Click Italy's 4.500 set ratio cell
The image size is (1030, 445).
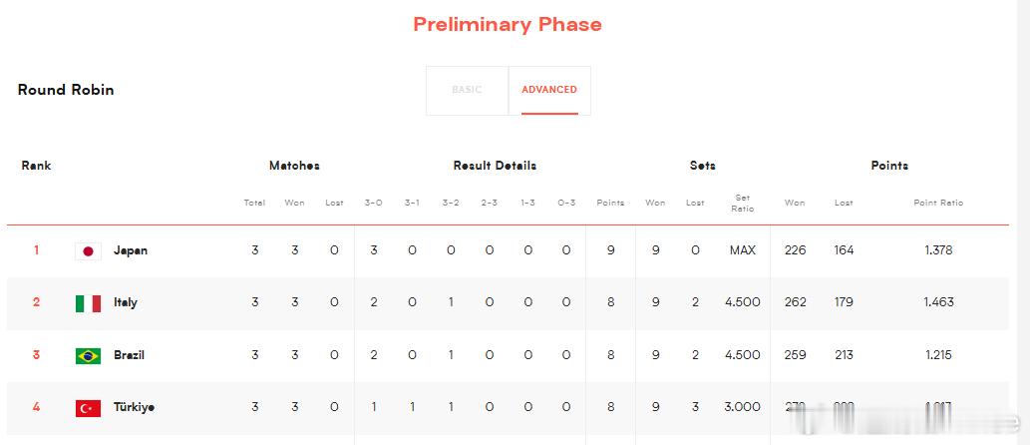pyautogui.click(x=742, y=302)
